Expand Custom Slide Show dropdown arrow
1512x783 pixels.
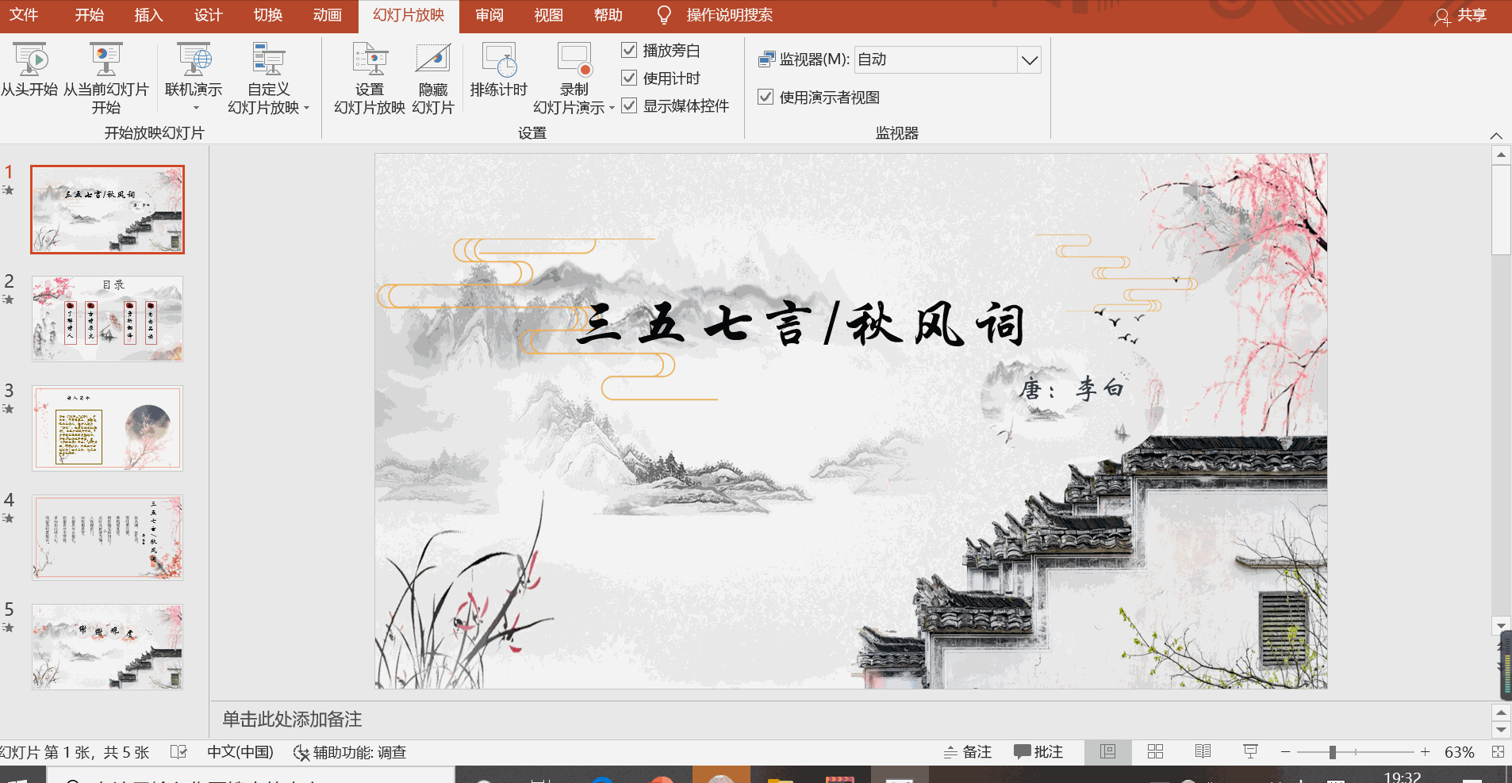[306, 109]
